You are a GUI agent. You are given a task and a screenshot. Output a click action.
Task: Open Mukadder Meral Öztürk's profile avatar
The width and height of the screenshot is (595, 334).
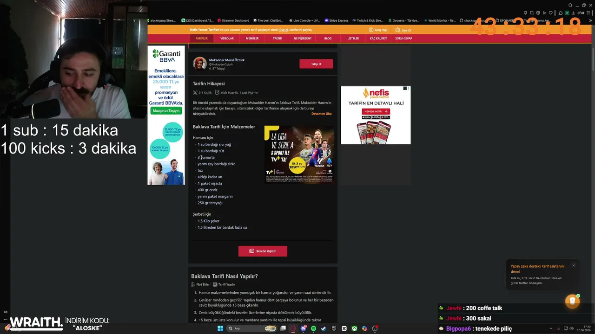(200, 64)
